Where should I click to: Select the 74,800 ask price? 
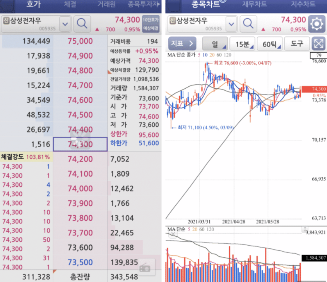[80, 71]
